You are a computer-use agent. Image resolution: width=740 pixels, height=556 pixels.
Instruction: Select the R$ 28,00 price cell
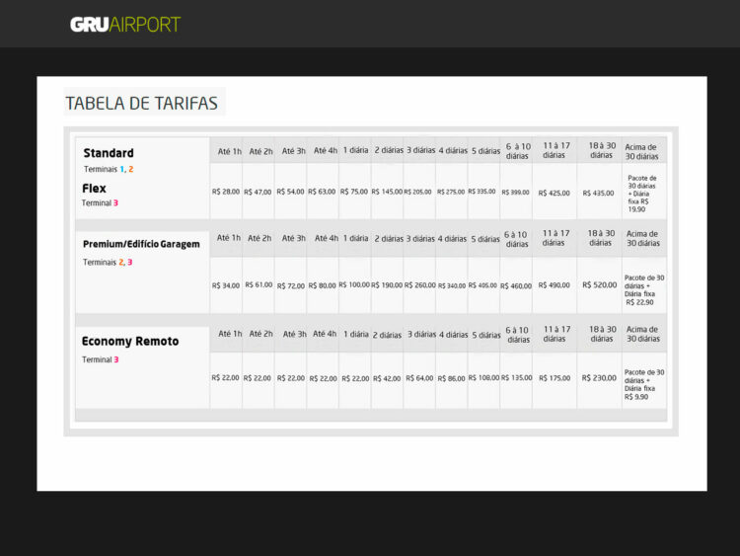226,192
